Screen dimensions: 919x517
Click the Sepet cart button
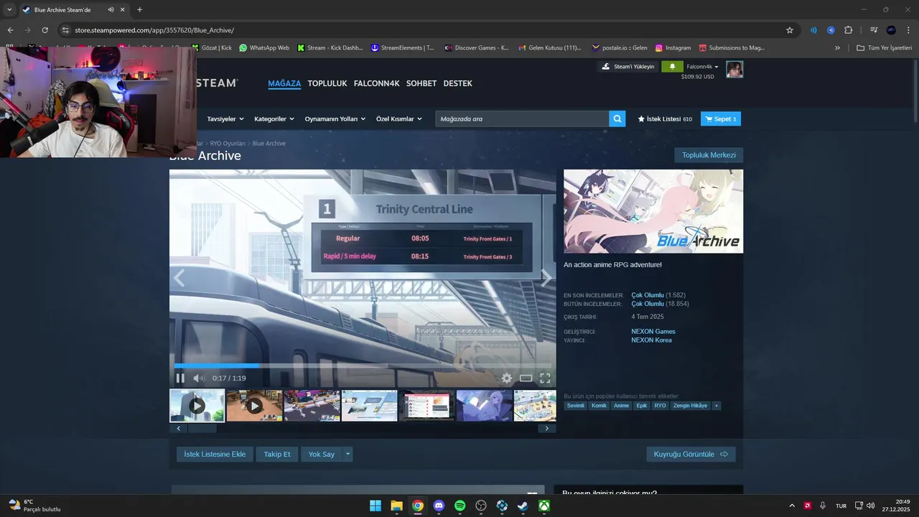(x=721, y=119)
